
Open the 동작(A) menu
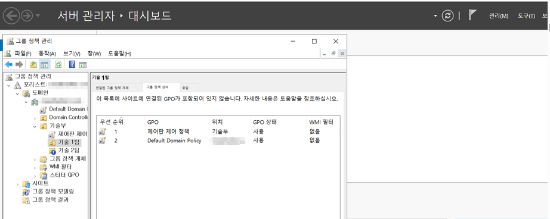coord(47,54)
